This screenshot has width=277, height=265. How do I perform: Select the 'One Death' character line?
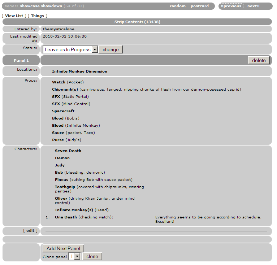[x=66, y=217]
